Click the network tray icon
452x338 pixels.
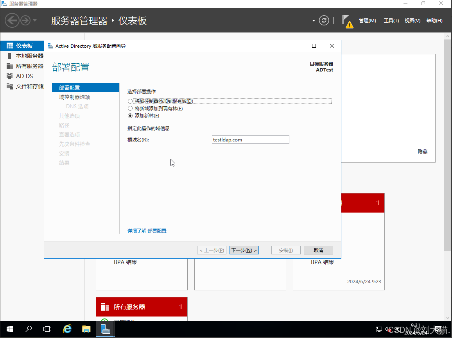[379, 329]
